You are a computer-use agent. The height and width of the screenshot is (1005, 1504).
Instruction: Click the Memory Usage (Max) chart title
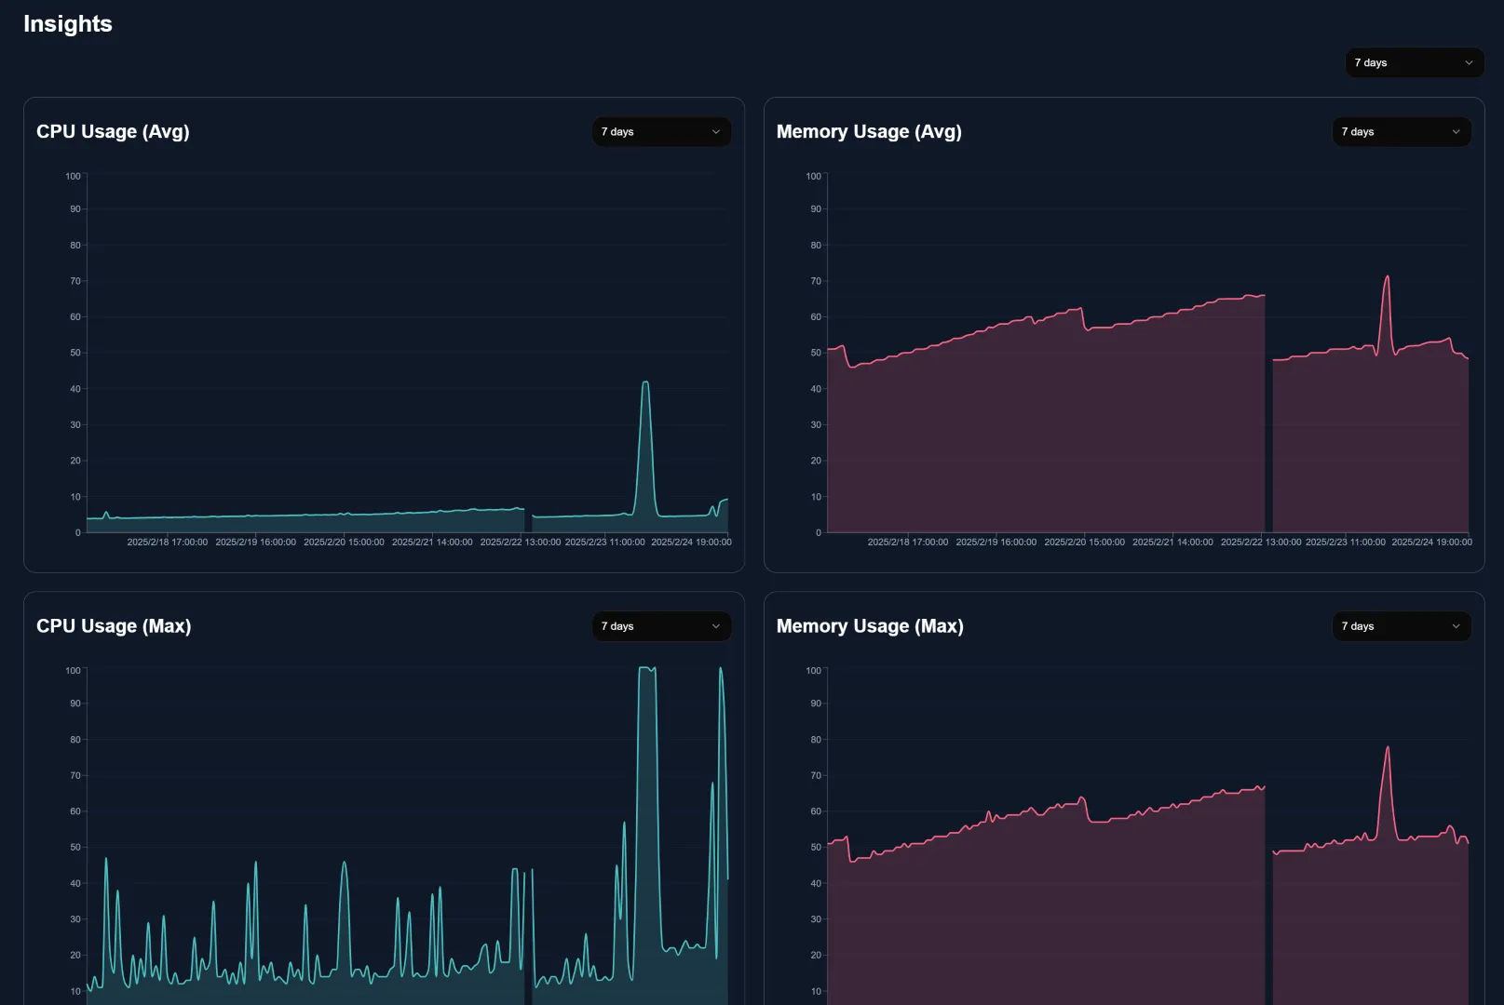coord(870,626)
